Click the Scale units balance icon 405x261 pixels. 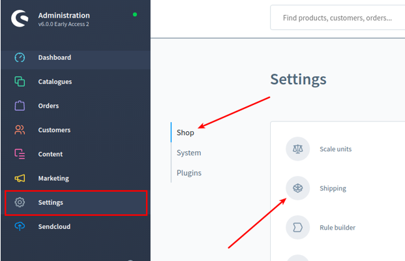coord(297,149)
